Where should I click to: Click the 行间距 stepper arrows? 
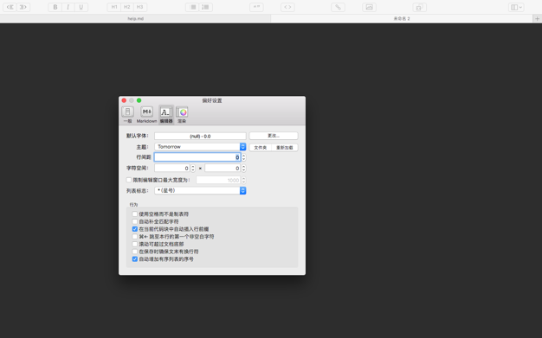click(243, 157)
